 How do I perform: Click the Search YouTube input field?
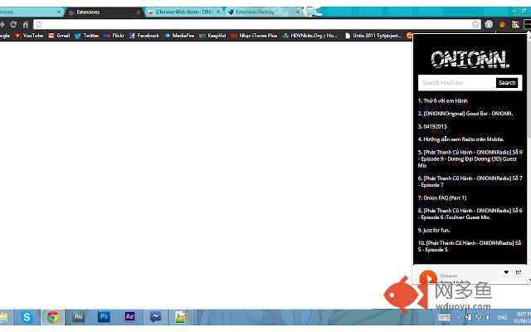[x=456, y=83]
